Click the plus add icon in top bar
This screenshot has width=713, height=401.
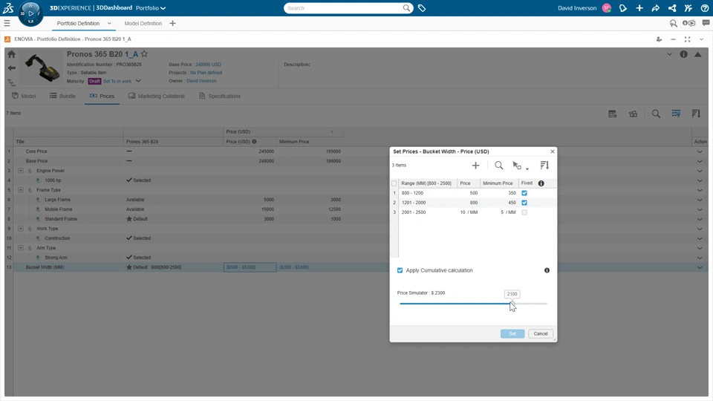click(639, 8)
